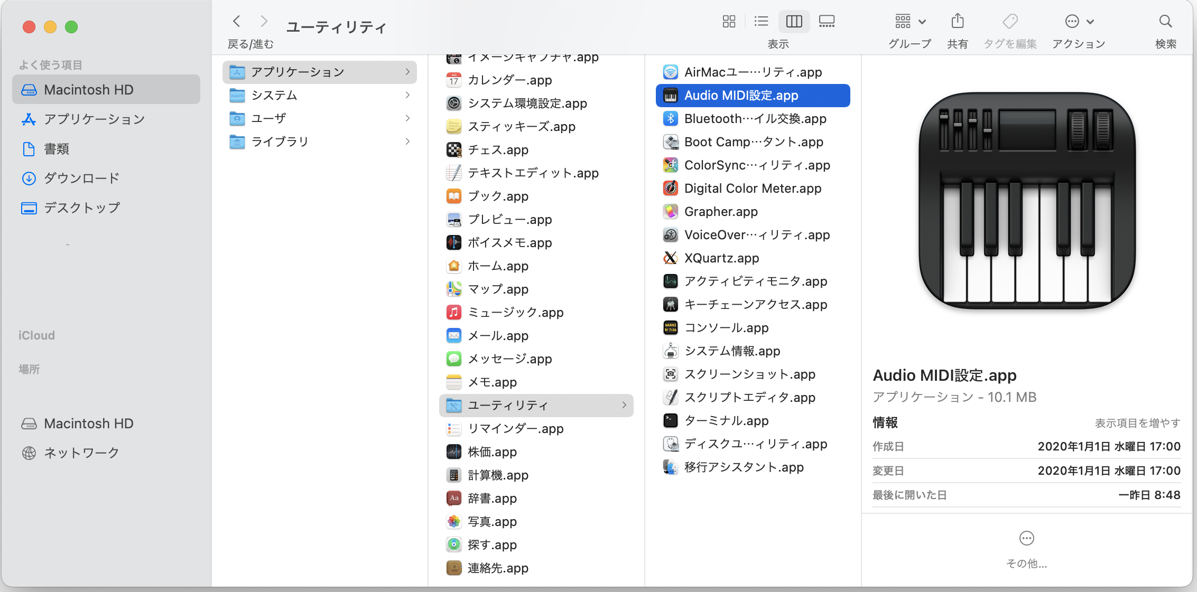Click the メッセージ.app icon
The image size is (1197, 592).
coord(454,359)
